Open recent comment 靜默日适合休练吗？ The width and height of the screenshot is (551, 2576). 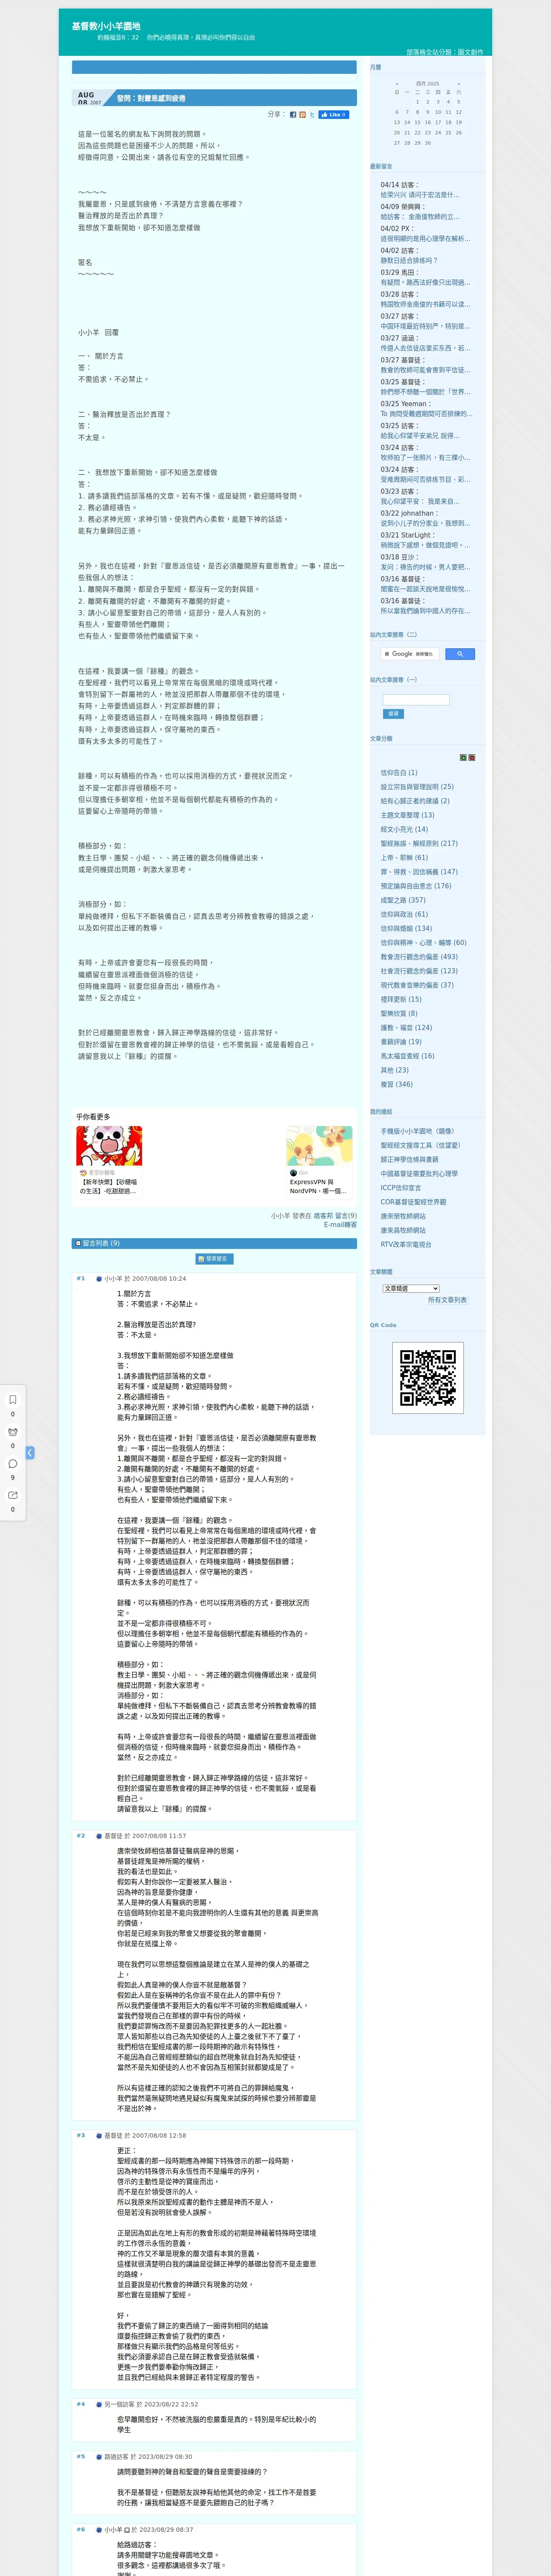tap(409, 261)
